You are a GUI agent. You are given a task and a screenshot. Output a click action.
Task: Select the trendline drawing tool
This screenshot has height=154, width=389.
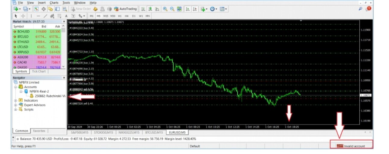(46, 16)
